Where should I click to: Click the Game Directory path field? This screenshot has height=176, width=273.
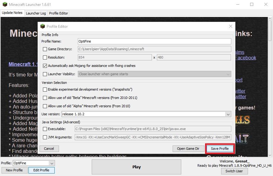point(154,49)
